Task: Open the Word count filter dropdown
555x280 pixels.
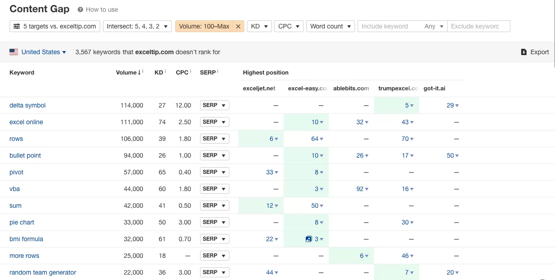Action: coord(331,26)
